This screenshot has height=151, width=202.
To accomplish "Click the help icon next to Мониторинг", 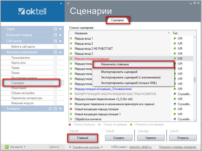I will click(x=55, y=88).
